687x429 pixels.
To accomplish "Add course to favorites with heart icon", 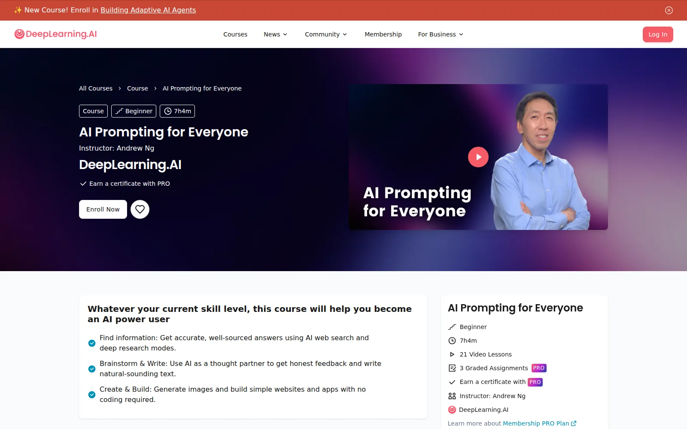I will click(x=140, y=209).
